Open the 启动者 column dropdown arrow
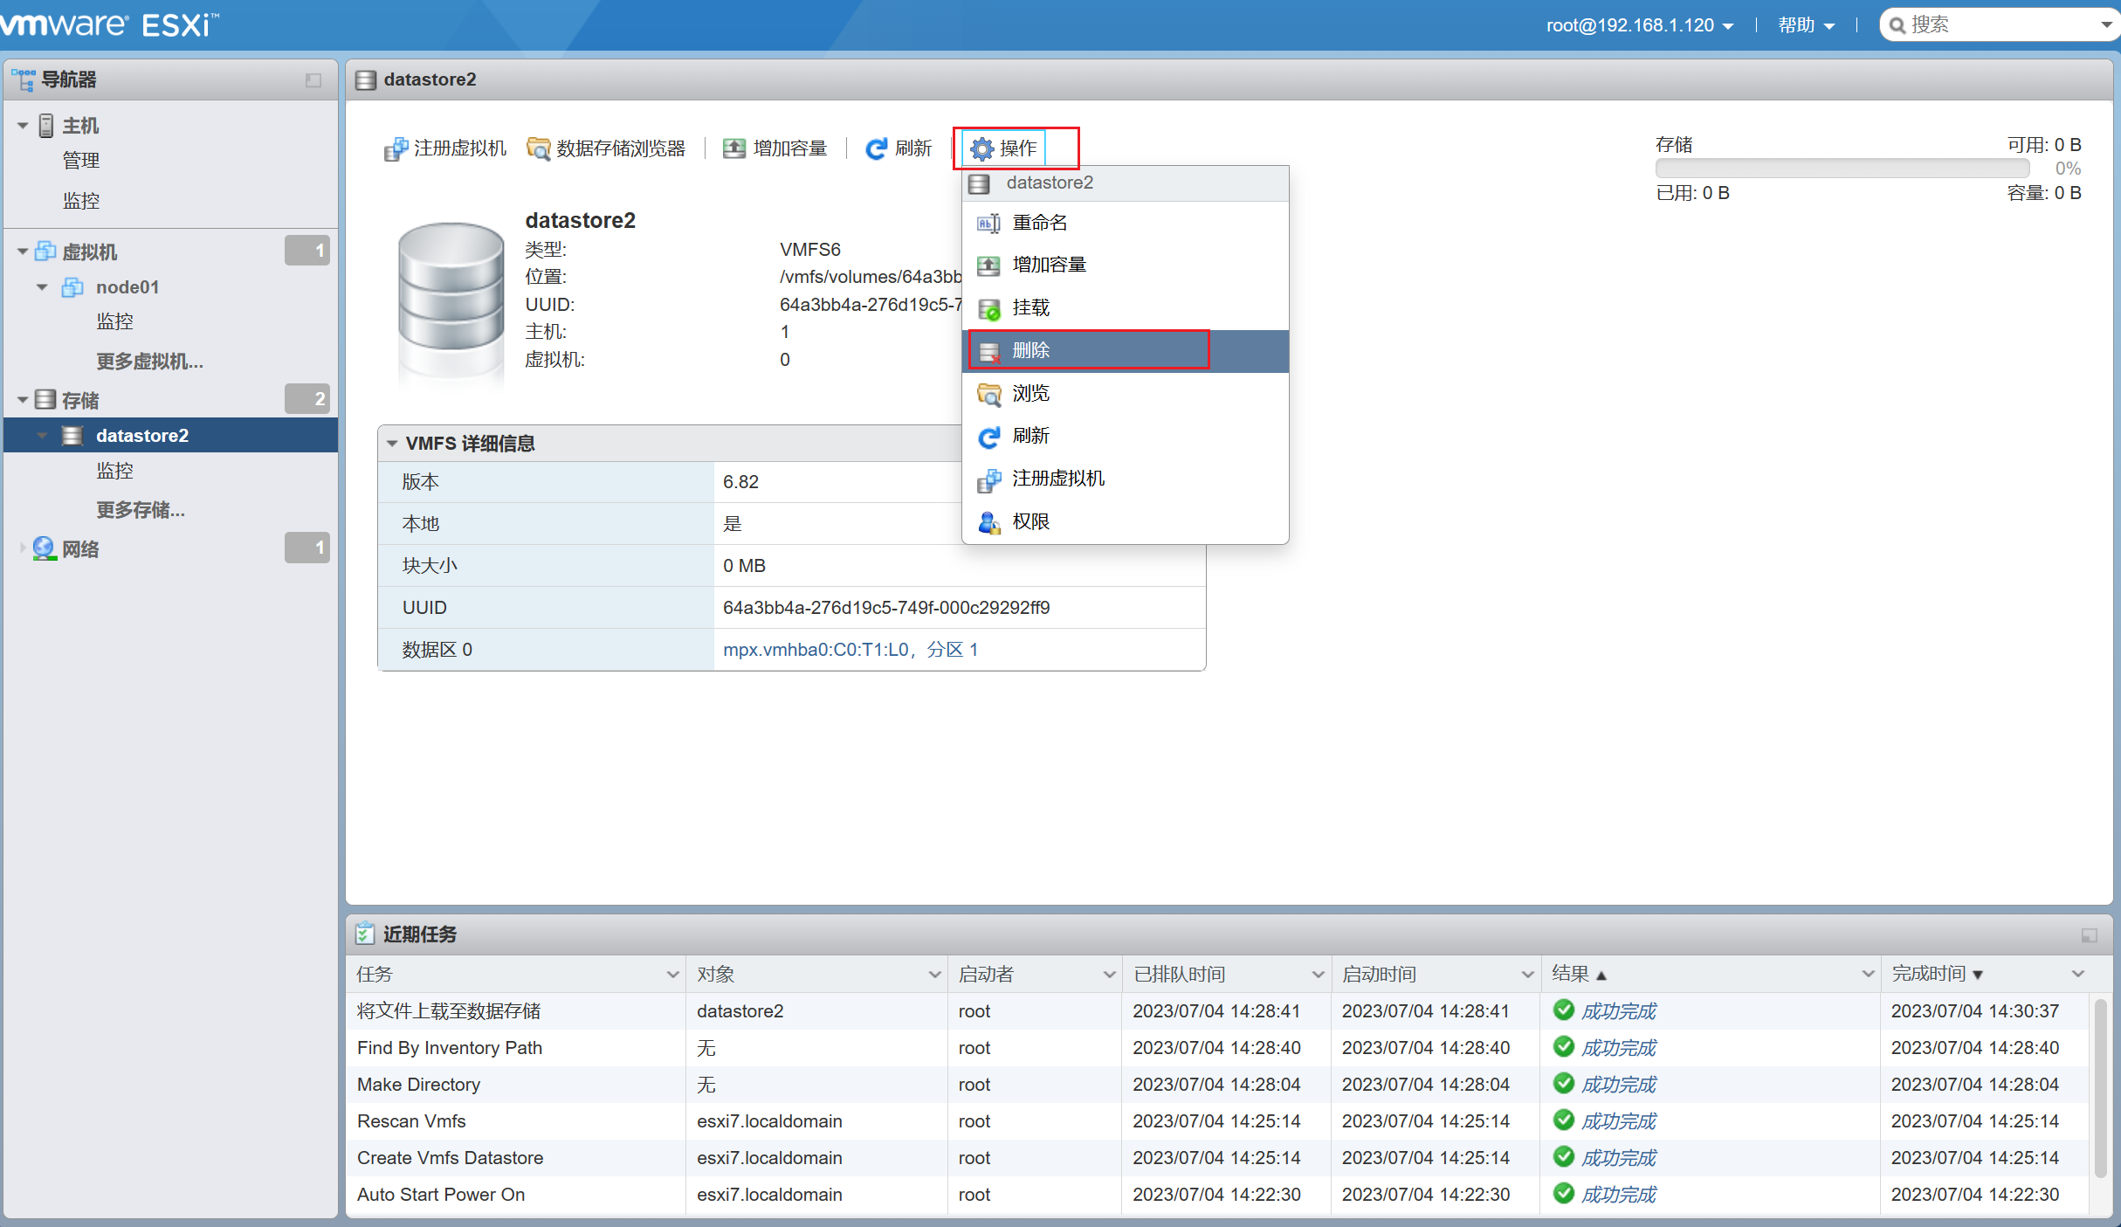This screenshot has width=2121, height=1227. [x=1109, y=975]
